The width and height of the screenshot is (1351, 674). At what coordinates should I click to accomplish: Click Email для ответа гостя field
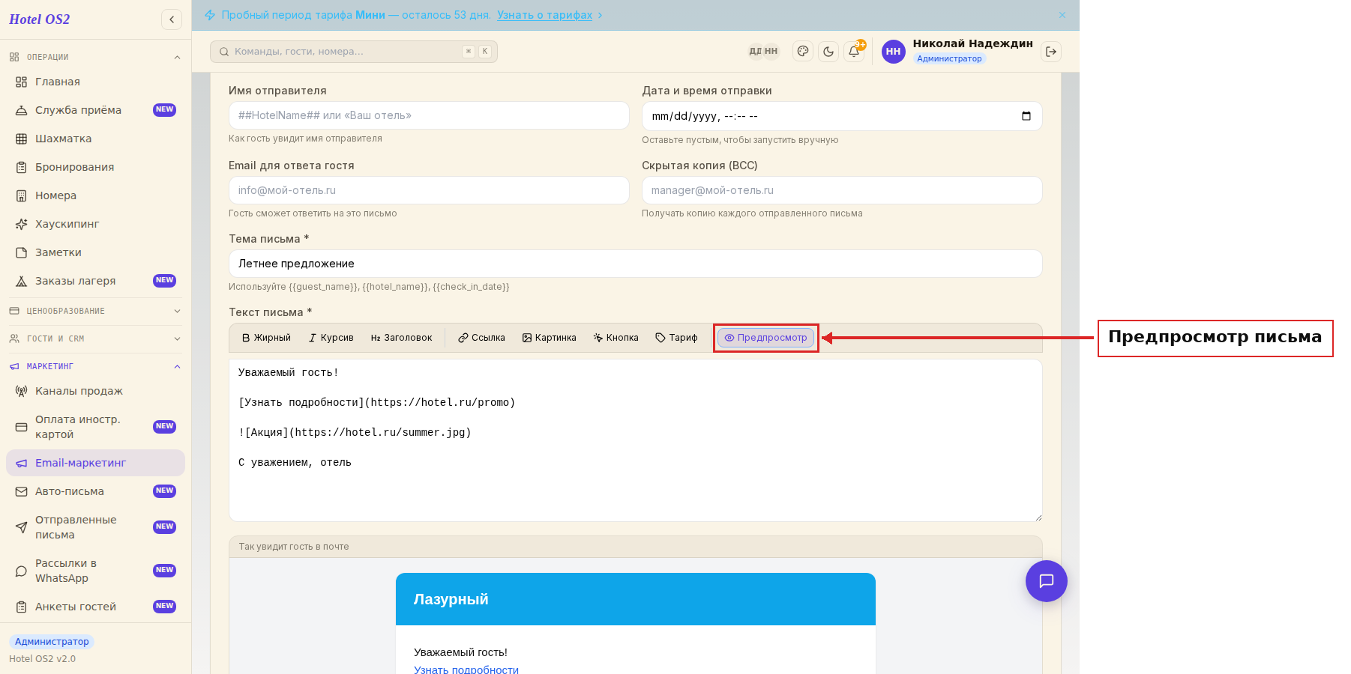point(429,190)
